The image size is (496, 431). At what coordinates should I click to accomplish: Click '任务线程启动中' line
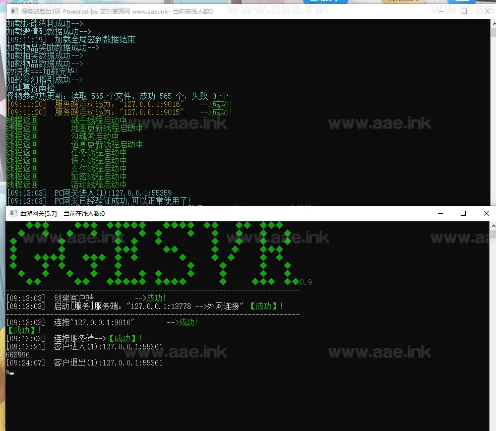67,153
